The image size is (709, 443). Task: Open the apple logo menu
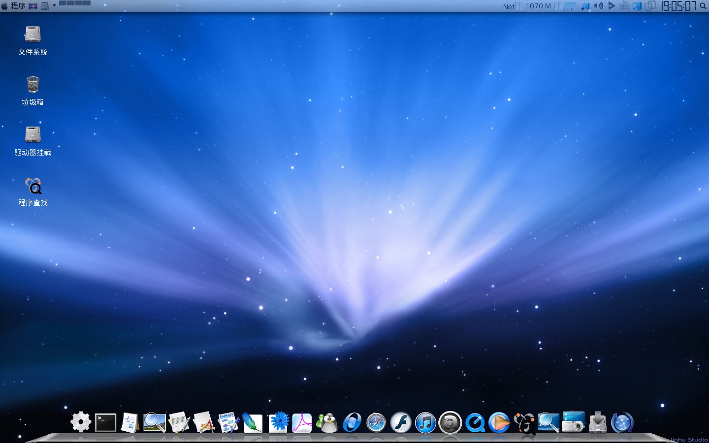(x=4, y=6)
